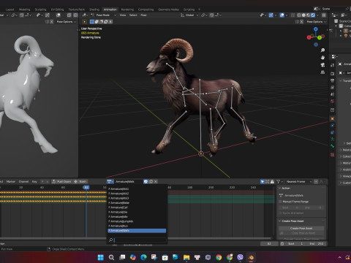
Task: Collapse the Create Pose Asset panel
Action: (280, 221)
